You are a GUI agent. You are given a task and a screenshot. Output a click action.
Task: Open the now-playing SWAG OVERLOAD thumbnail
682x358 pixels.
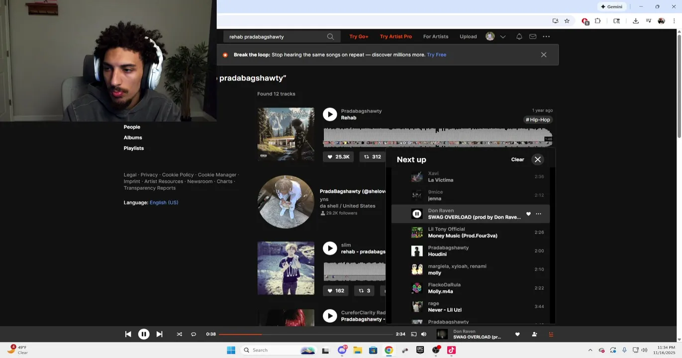tap(442, 334)
